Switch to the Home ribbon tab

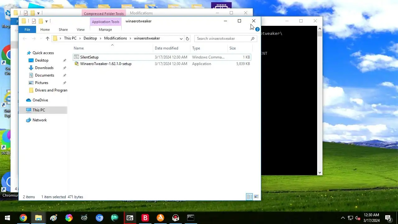pyautogui.click(x=45, y=30)
